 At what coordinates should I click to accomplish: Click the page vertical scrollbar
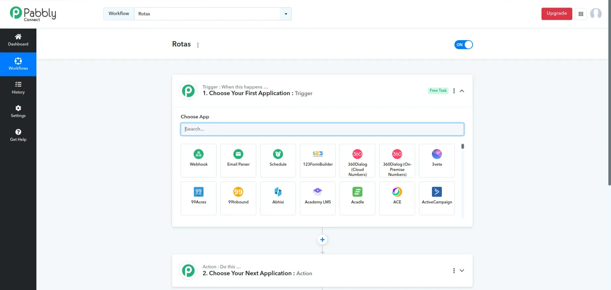tap(609, 93)
